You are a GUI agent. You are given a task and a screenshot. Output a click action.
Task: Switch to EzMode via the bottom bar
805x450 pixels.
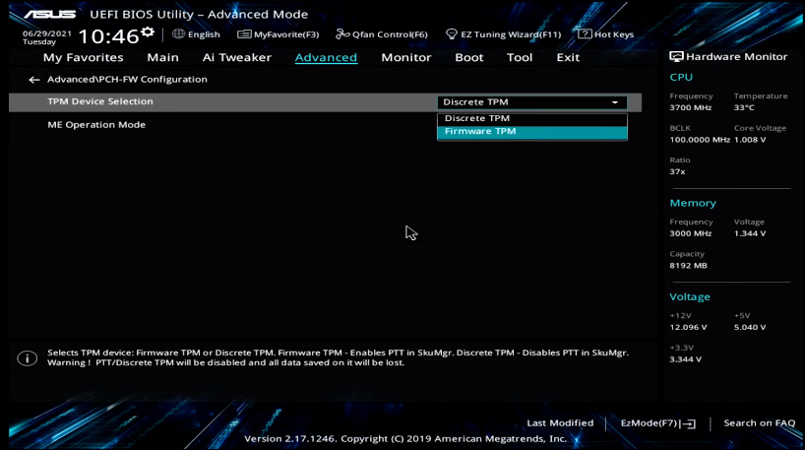click(x=657, y=423)
